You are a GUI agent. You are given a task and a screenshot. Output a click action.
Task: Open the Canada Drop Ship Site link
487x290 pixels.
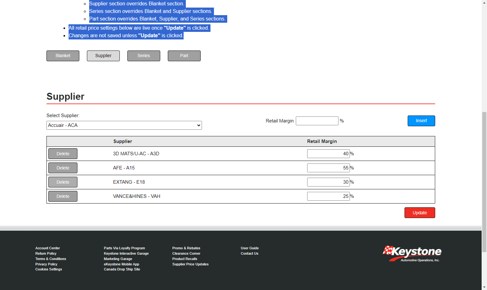coord(122,269)
